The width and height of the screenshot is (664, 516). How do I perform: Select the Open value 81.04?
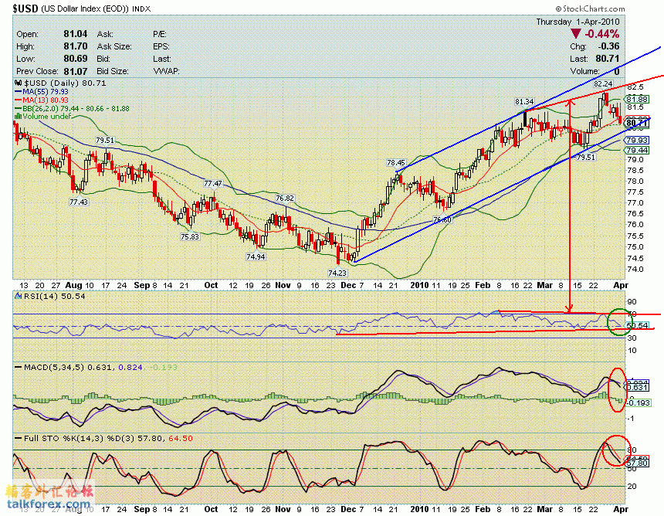click(x=76, y=34)
